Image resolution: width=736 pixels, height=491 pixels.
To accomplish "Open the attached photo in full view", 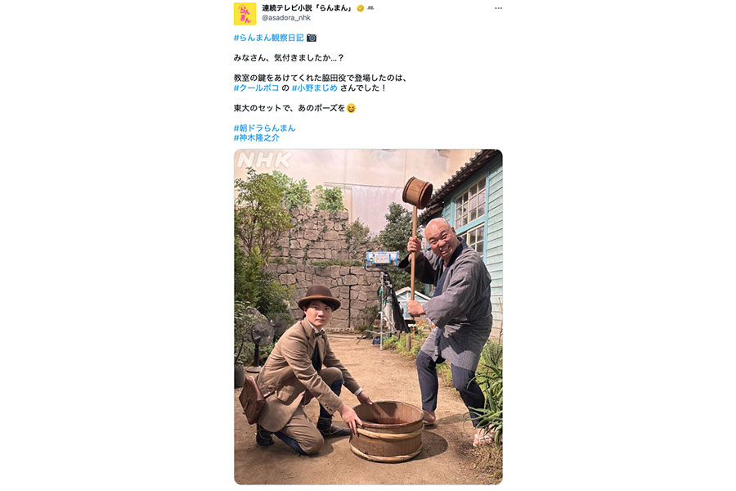I will click(x=368, y=317).
